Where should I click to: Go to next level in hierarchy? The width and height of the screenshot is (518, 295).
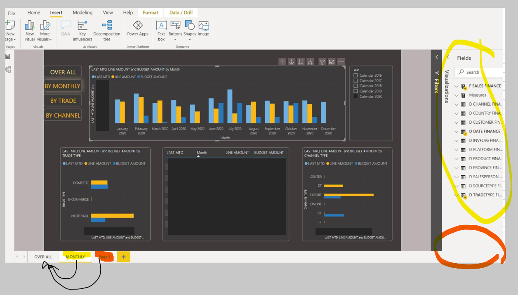(x=301, y=62)
